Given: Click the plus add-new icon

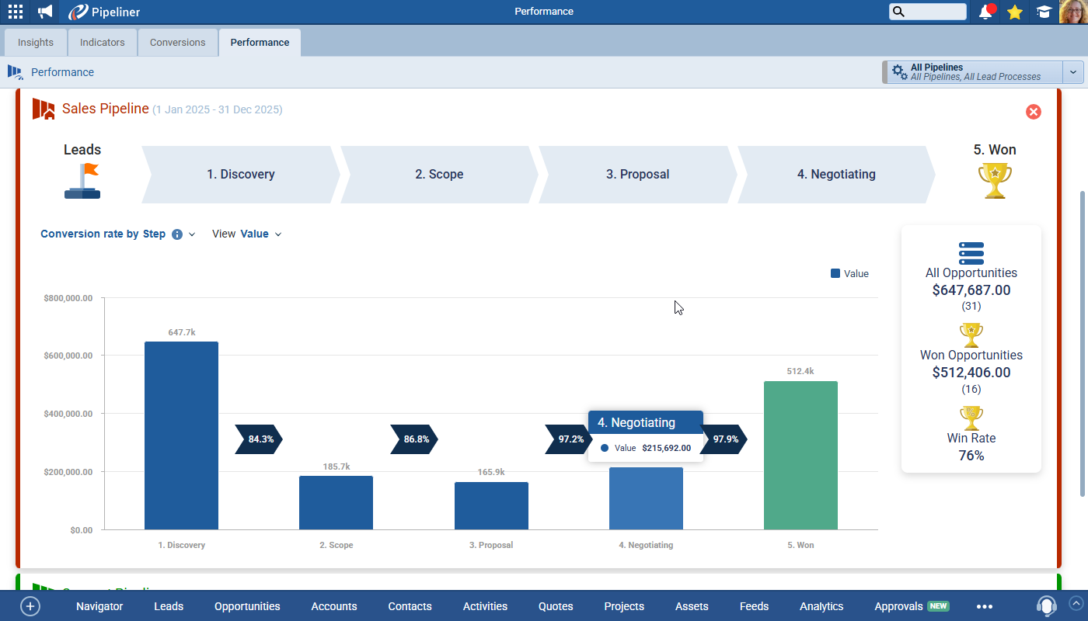Looking at the screenshot, I should (30, 606).
